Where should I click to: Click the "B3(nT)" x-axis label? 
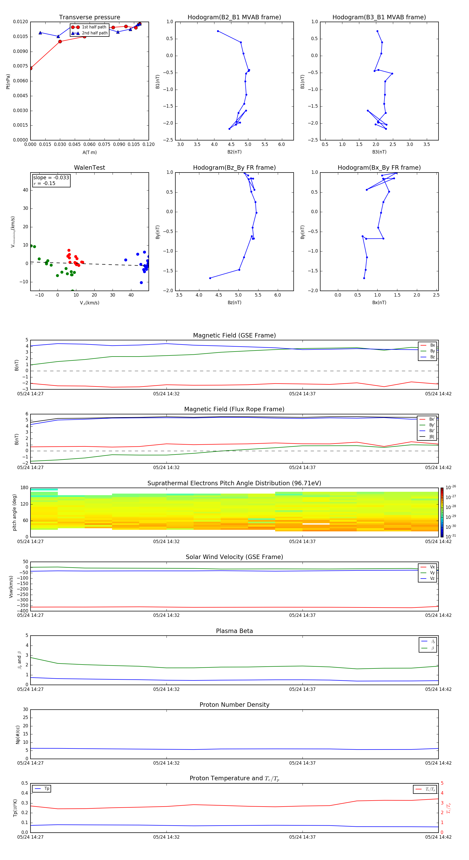point(379,152)
